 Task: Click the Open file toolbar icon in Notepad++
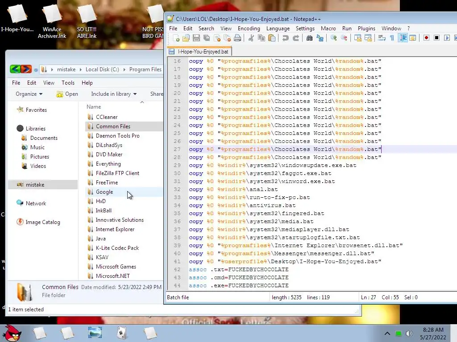pos(186,38)
